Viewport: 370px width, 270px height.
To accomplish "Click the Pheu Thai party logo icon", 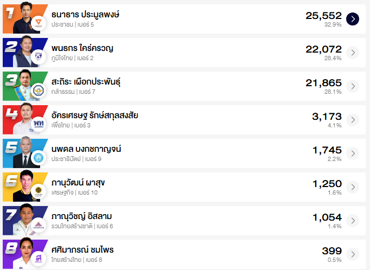I will (x=38, y=124).
